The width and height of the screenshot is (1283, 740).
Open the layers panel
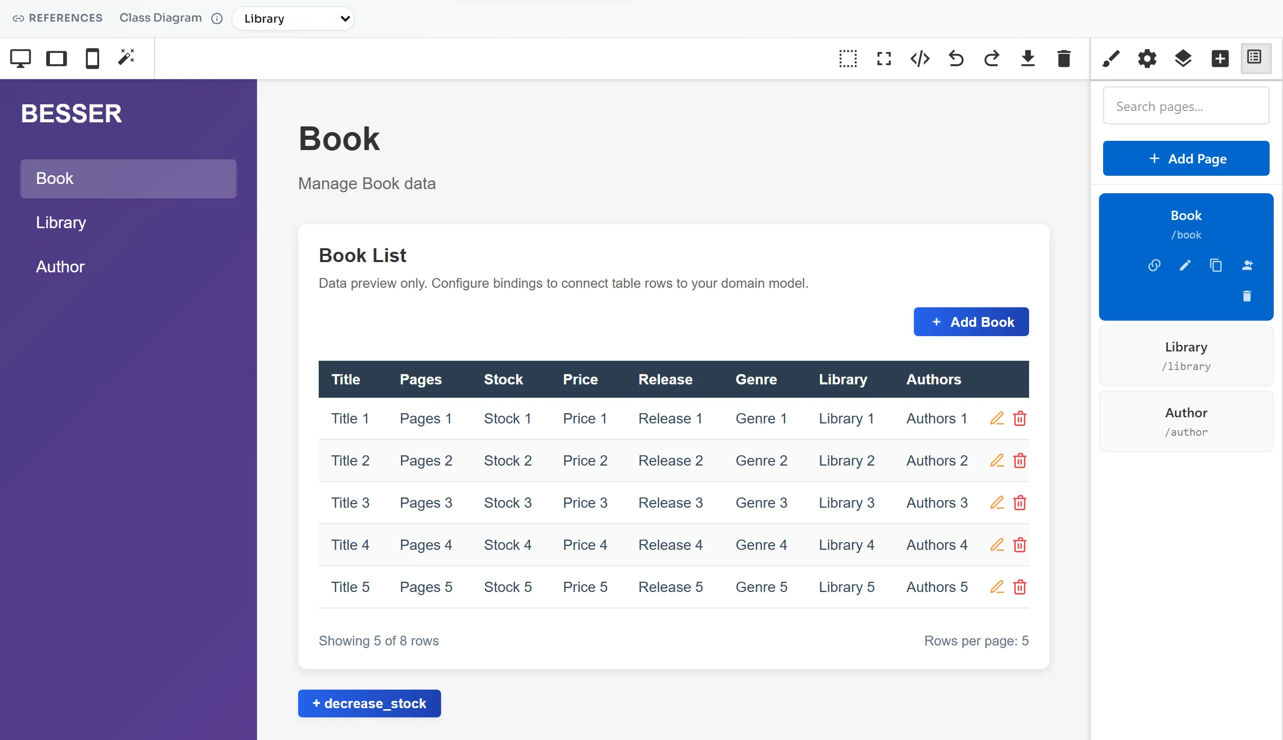1183,59
